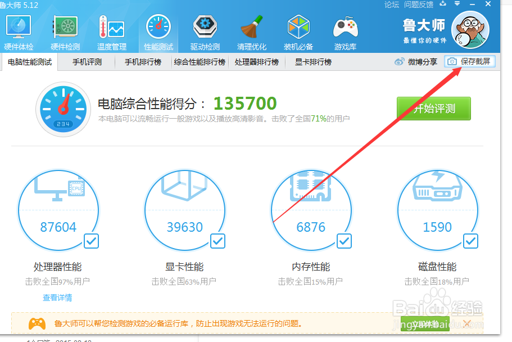Open the 游戏库 gamepad icon

coord(345,33)
